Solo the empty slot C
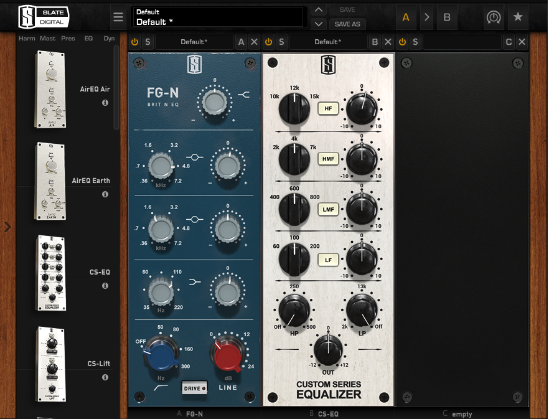 click(x=415, y=42)
